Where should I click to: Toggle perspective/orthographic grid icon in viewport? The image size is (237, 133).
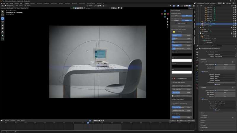pyautogui.click(x=167, y=27)
